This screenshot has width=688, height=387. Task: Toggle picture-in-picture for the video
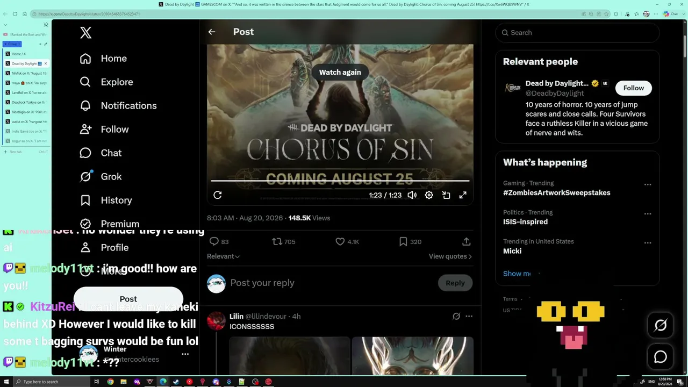tap(446, 195)
